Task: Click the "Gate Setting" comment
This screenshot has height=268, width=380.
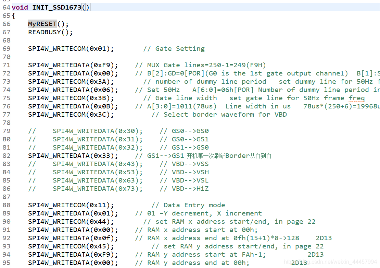Action: coord(174,49)
